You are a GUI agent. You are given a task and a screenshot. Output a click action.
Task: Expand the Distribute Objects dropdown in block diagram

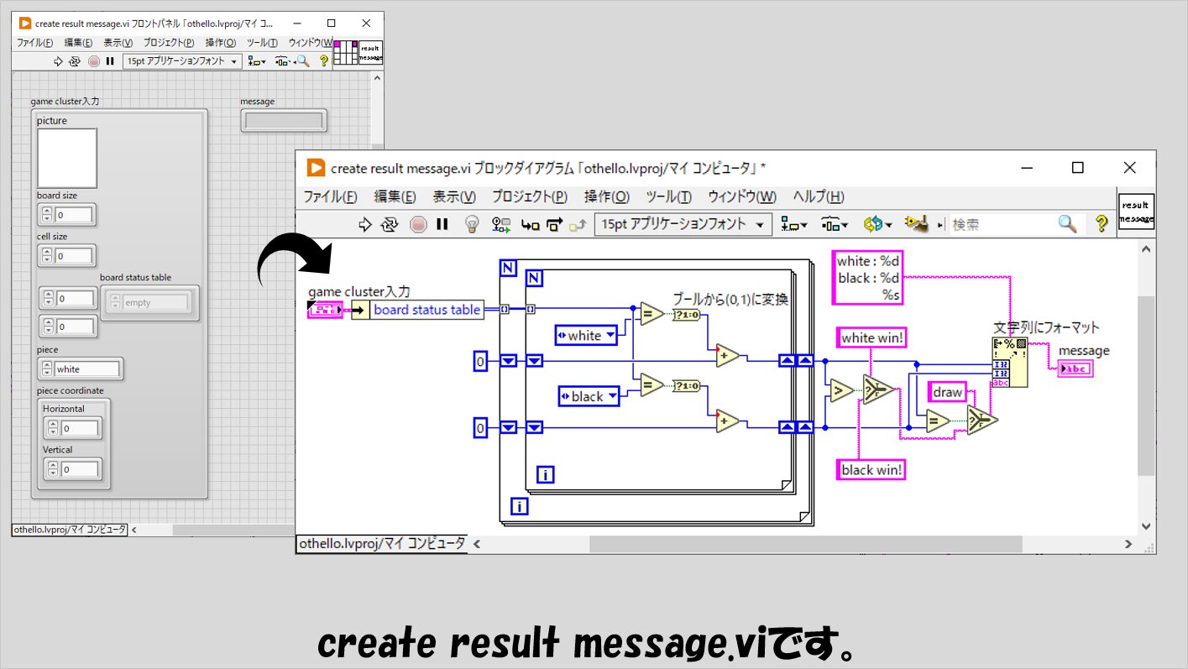coord(834,224)
